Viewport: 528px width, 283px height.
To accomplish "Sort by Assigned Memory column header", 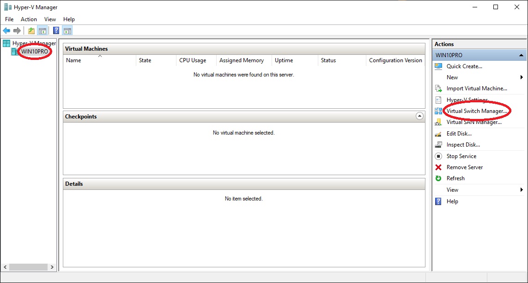I will [x=244, y=60].
